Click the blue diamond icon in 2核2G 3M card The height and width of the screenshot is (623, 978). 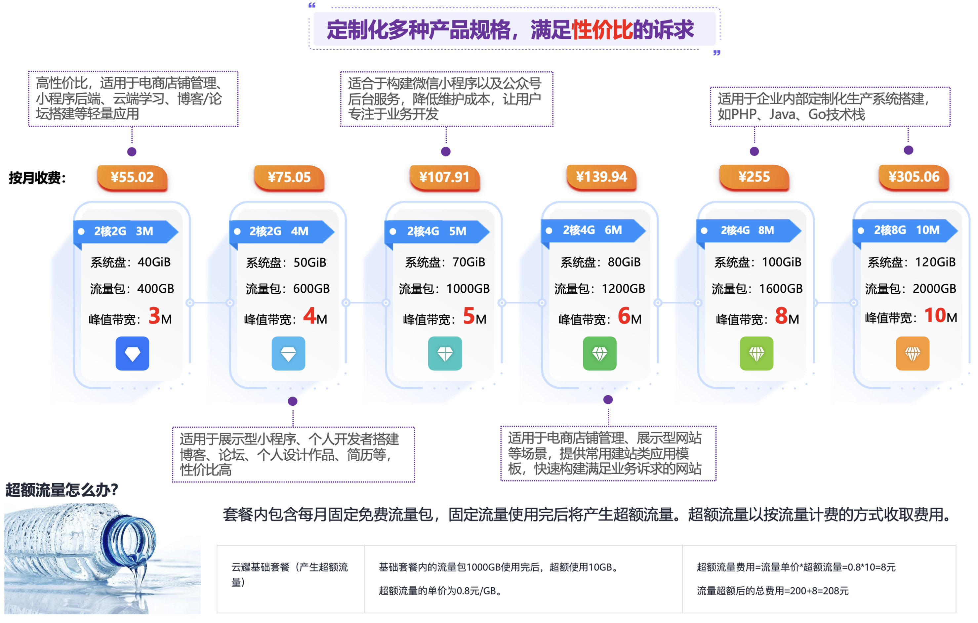coord(132,353)
